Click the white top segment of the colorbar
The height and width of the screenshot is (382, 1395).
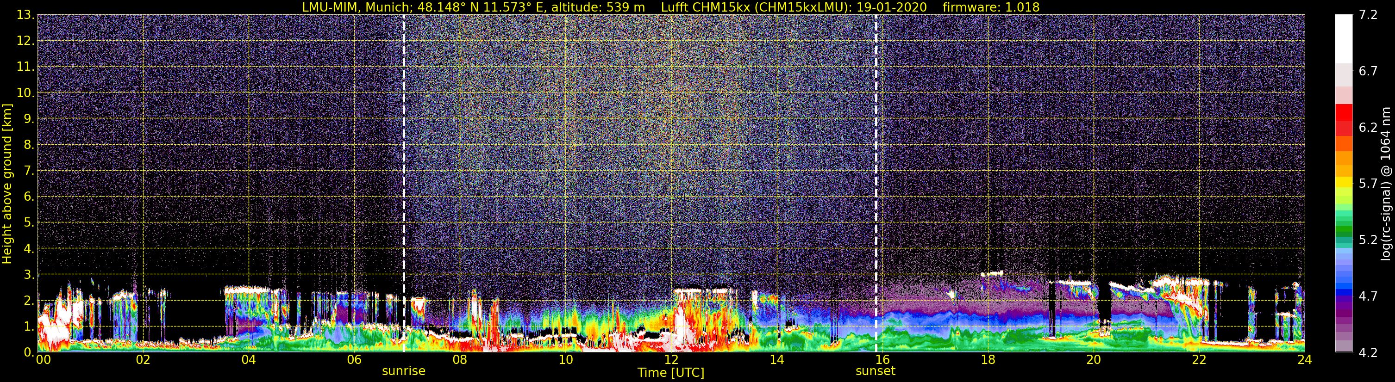pyautogui.click(x=1344, y=39)
